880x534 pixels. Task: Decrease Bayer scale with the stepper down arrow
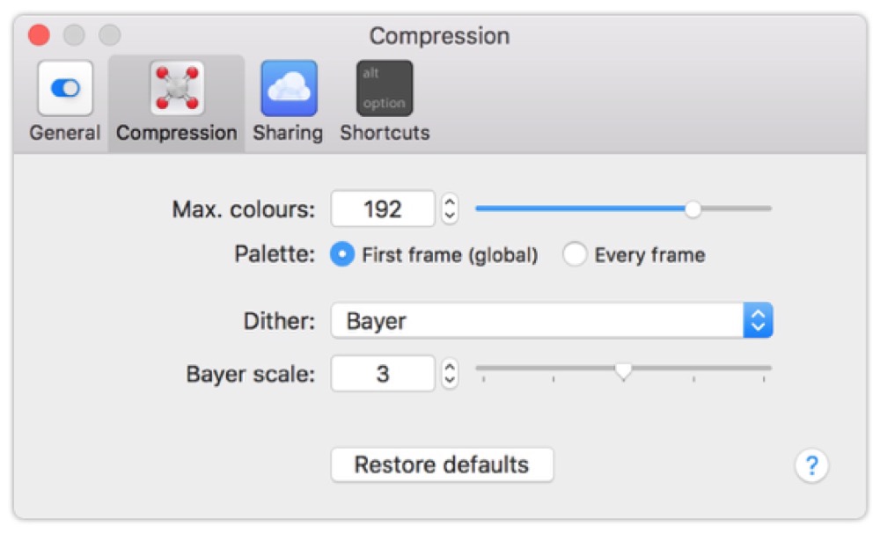pos(450,380)
